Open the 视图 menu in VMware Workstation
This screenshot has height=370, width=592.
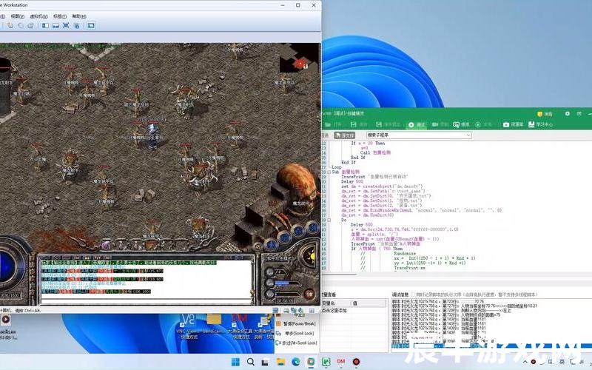click(x=17, y=16)
